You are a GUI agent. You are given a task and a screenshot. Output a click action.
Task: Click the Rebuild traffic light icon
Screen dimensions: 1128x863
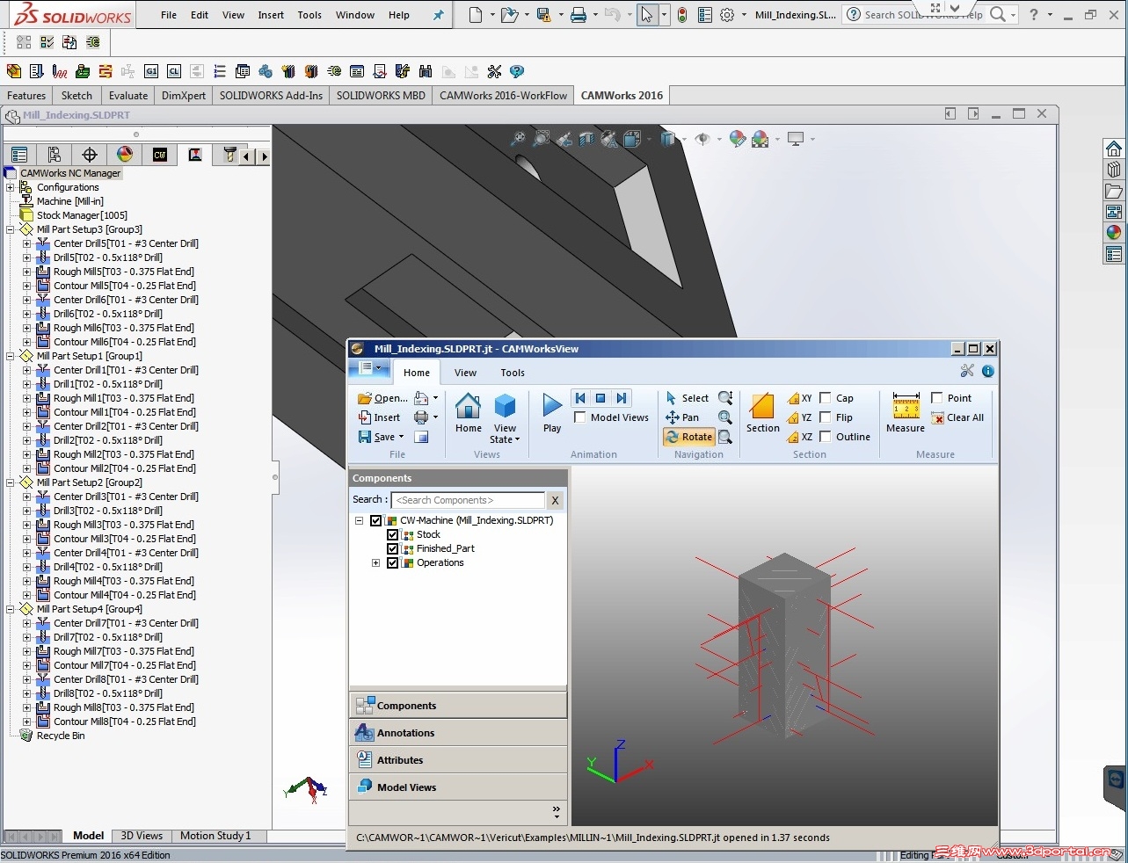(x=682, y=15)
